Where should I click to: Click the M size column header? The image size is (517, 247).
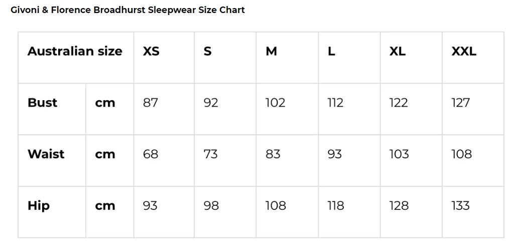tap(271, 51)
